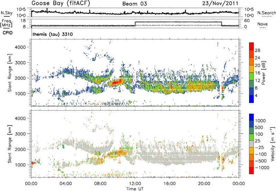Click the "-1000" tick on the Velocity colorbar
The width and height of the screenshot is (276, 191).
(x=262, y=168)
